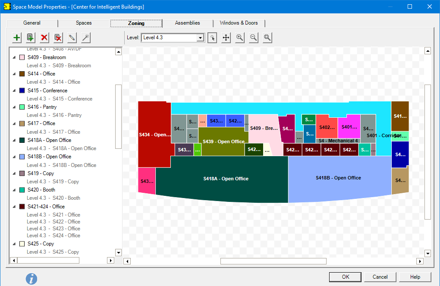The height and width of the screenshot is (286, 440).
Task: Click the delete-all icon beside the red X
Action: (57, 38)
